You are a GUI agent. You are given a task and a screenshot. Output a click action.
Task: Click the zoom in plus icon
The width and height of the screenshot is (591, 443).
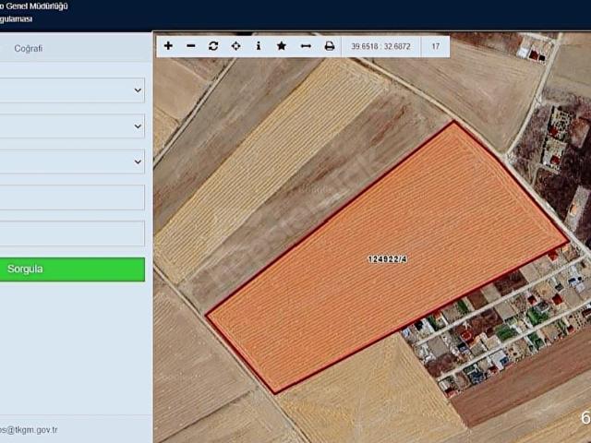point(168,45)
